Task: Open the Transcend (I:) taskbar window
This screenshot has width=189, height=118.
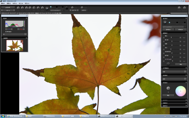Action: coord(52,116)
